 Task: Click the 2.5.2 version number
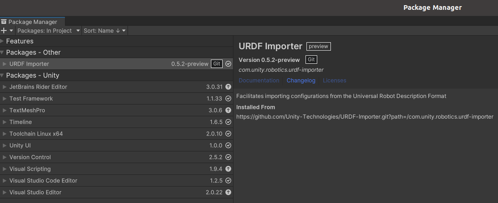click(216, 157)
